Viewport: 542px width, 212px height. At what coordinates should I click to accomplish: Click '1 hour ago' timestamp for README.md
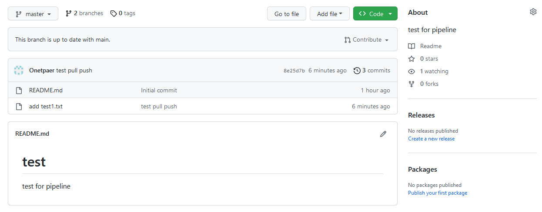(375, 90)
